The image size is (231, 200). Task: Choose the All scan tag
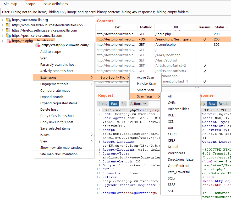[180, 96]
